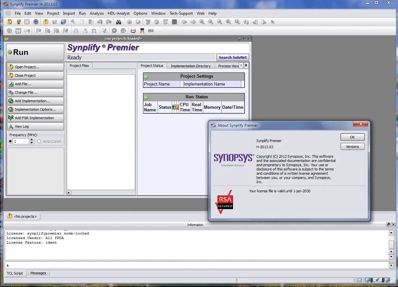This screenshot has height=287, width=398.
Task: Click the Add P&R Implementation button
Action: pyautogui.click(x=35, y=118)
